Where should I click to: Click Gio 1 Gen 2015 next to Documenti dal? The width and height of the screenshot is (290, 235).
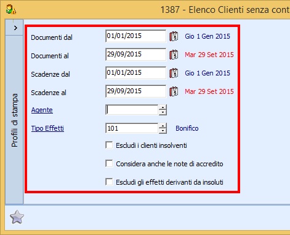pyautogui.click(x=207, y=36)
